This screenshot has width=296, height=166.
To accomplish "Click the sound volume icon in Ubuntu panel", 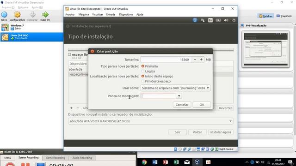I will click(226, 20).
